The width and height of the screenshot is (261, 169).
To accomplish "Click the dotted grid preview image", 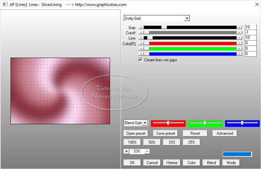I will (x=60, y=91).
